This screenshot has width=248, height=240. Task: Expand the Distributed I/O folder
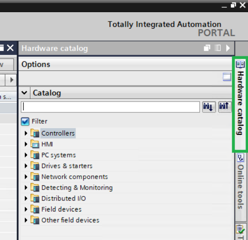pos(26,198)
